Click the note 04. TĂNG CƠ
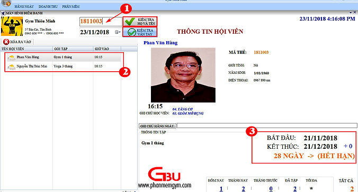358x192 pixels. pyautogui.click(x=183, y=109)
